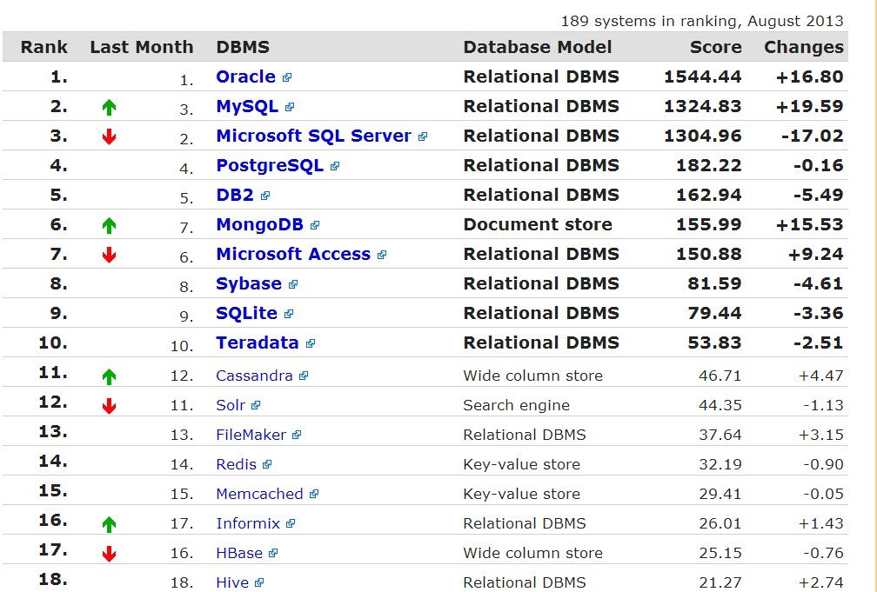877x592 pixels.
Task: Open the Informix link
Action: click(248, 524)
